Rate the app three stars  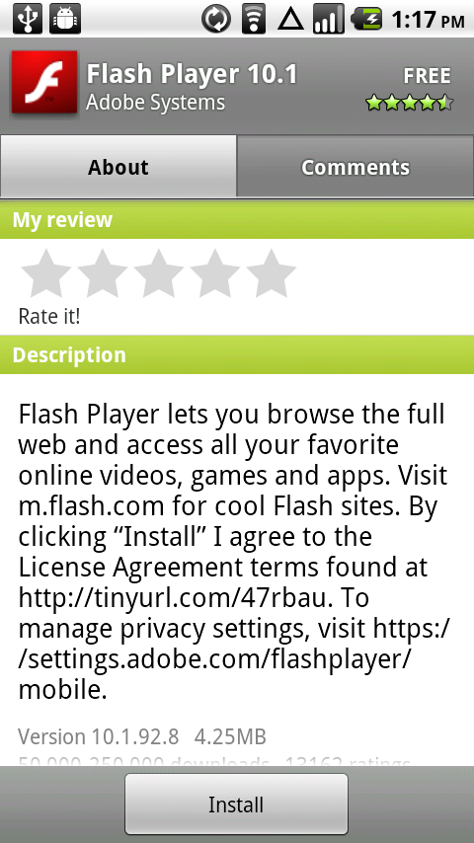(x=159, y=273)
